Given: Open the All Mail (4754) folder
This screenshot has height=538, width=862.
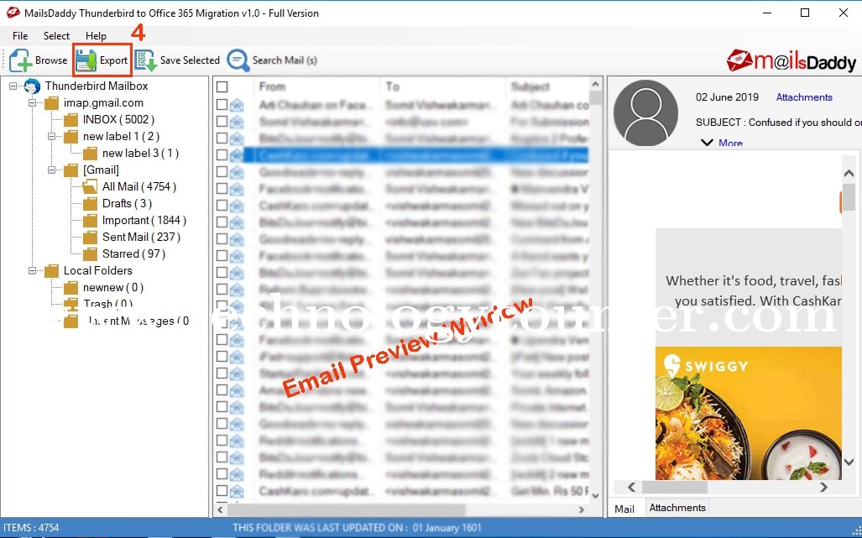Looking at the screenshot, I should 139,187.
